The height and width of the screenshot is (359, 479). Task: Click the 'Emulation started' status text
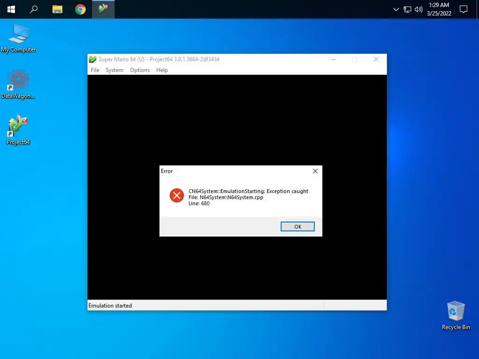click(110, 306)
